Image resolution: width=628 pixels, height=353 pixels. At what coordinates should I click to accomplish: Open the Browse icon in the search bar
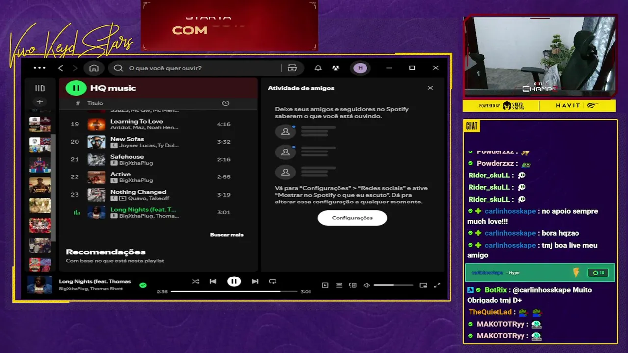pos(292,68)
